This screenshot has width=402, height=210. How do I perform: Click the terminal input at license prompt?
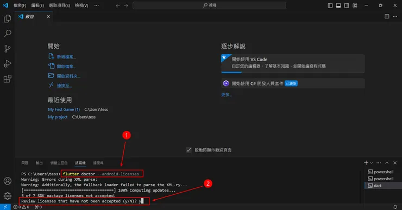[142, 201]
